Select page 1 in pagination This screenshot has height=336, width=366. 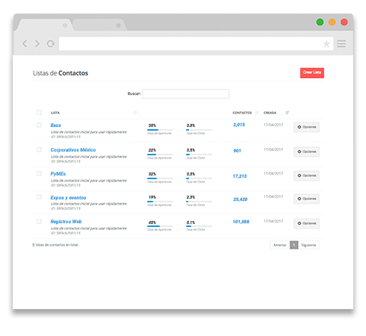coord(294,245)
